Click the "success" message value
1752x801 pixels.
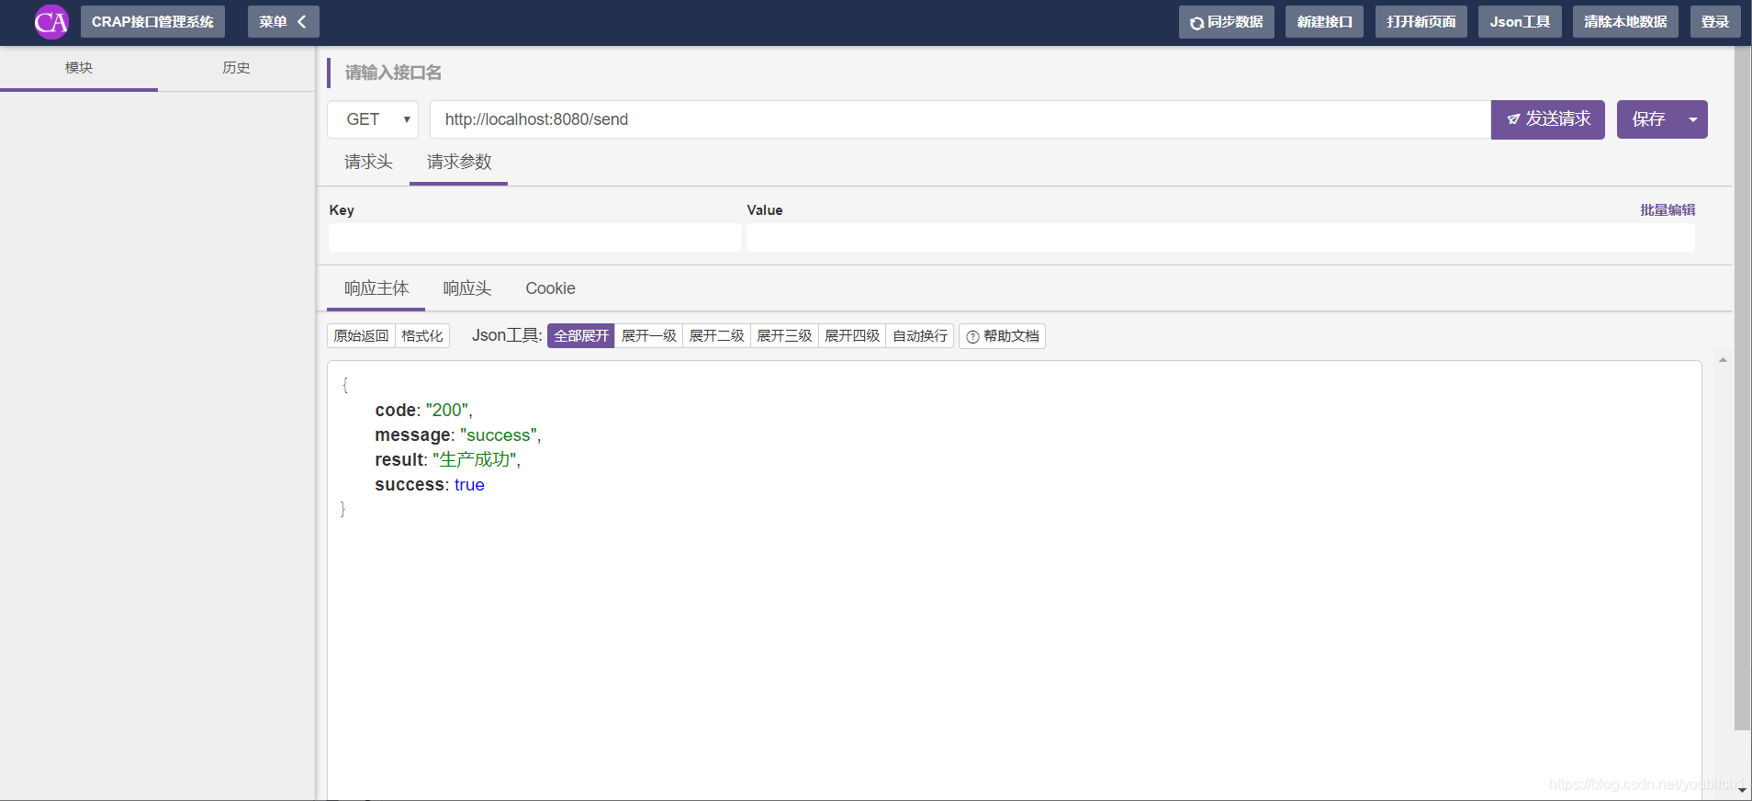[499, 435]
